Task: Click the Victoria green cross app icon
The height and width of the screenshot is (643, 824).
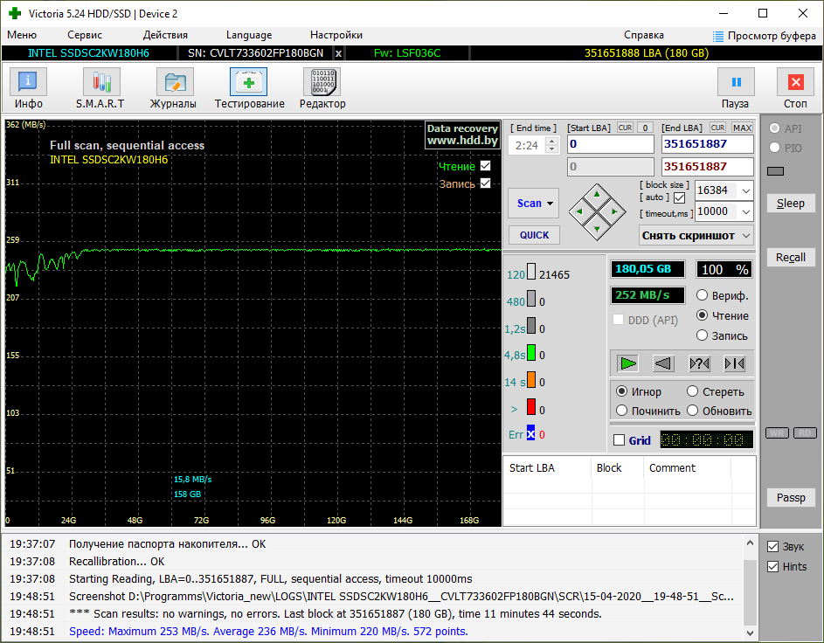Action: (x=15, y=13)
